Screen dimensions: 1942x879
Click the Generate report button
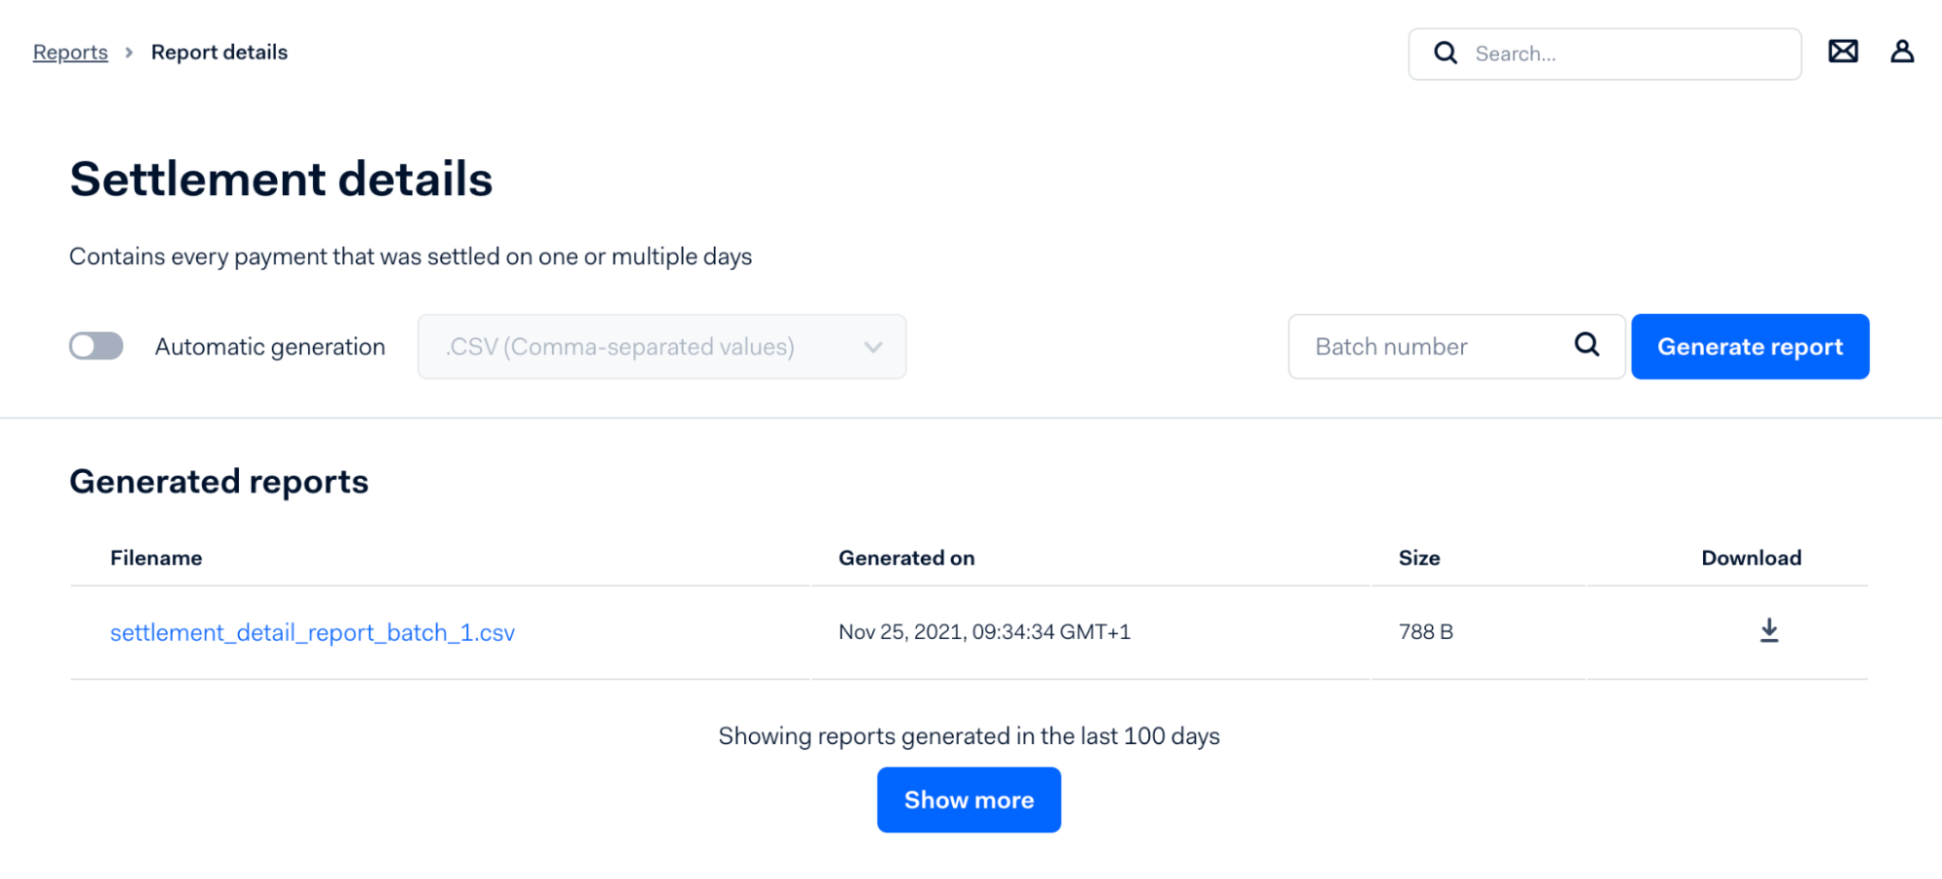pos(1750,347)
